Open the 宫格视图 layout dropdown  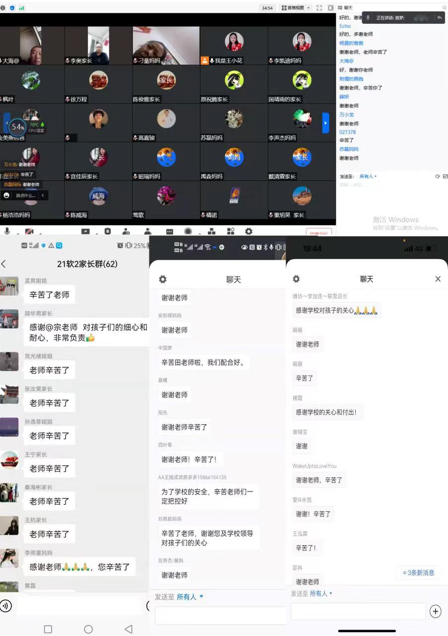point(295,8)
